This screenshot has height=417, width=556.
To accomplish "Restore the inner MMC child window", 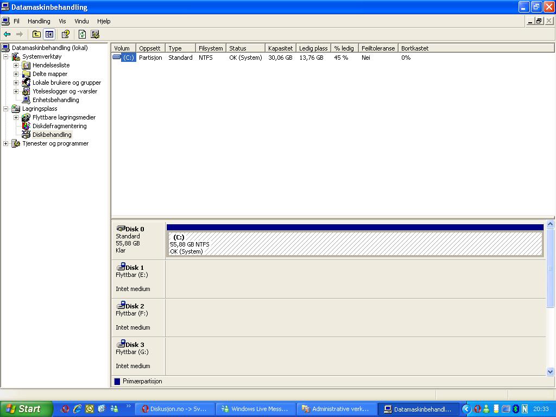I will (539, 21).
